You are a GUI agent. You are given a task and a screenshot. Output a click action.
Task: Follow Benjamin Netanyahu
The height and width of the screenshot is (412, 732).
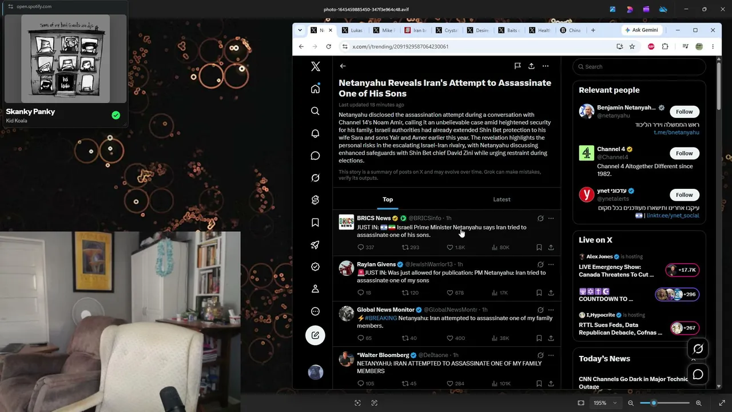tap(684, 112)
